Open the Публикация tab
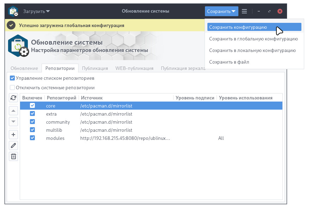The image size is (325, 214). tap(95, 68)
